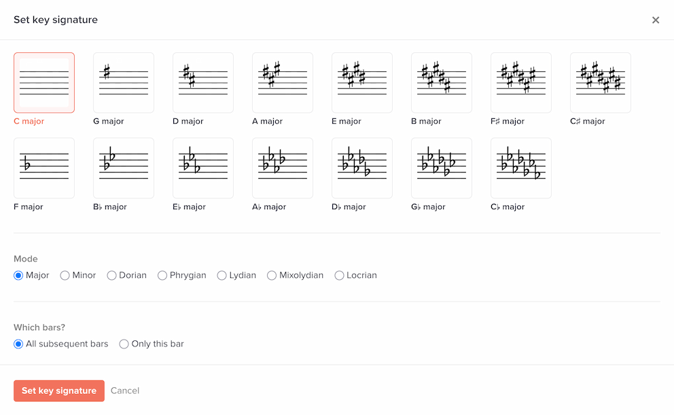Choose the D major key signature
Screen dimensions: 674x415
click(x=203, y=83)
